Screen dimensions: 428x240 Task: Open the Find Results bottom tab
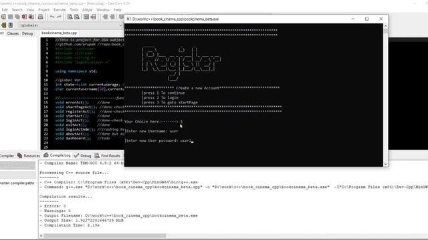[108, 155]
